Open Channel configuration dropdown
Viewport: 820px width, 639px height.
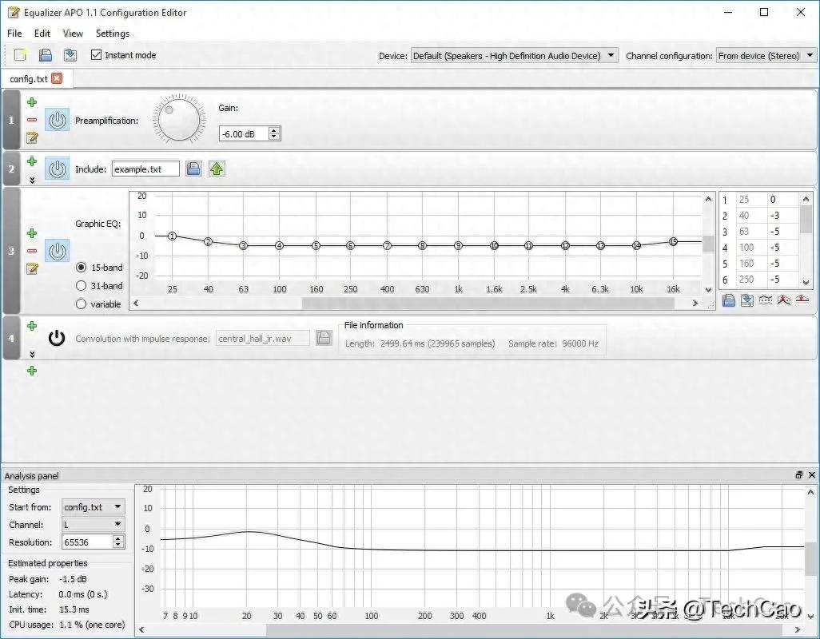(x=766, y=55)
